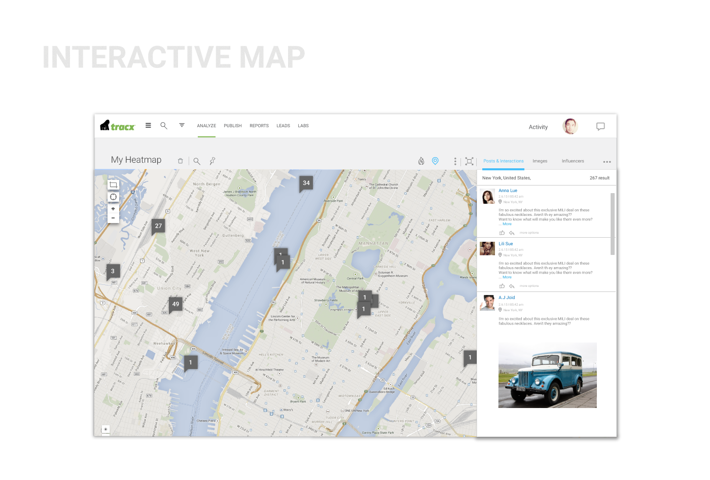710x480 pixels.
Task: Click the tracx gorilla logo
Action: 118,126
